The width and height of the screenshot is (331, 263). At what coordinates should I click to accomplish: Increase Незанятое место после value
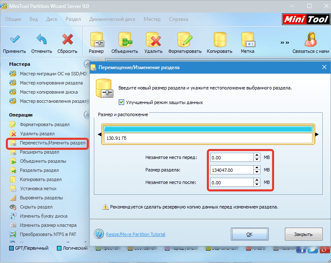[257, 180]
